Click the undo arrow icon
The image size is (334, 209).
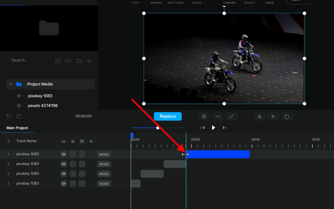tap(9, 116)
